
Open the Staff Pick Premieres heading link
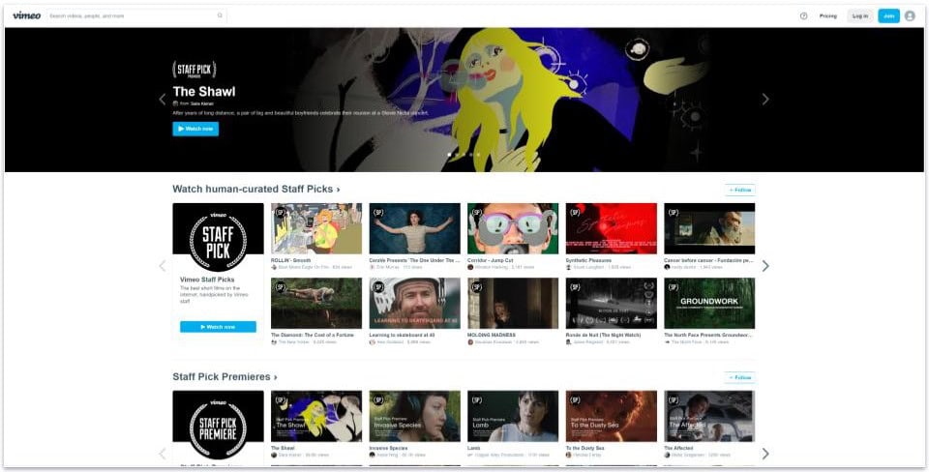click(x=225, y=376)
